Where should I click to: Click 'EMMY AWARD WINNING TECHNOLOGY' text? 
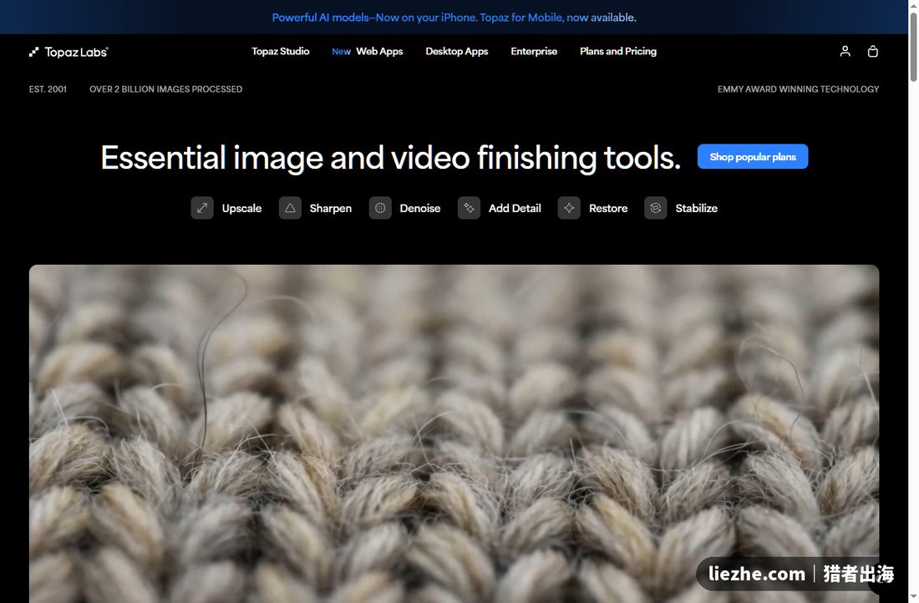tap(798, 89)
